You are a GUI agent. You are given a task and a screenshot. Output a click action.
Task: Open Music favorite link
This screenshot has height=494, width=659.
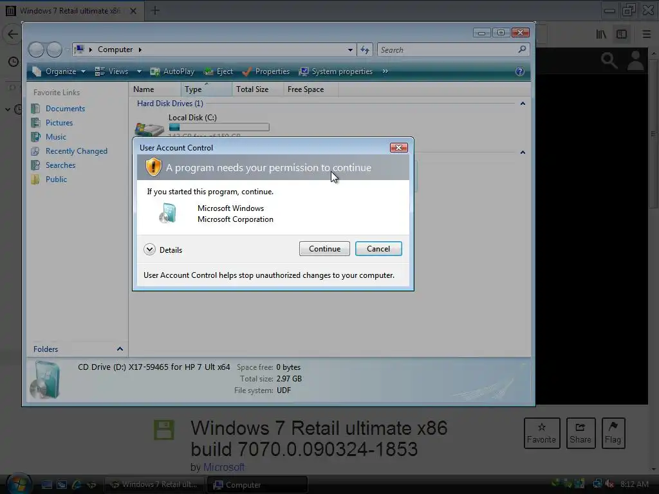[x=55, y=137]
